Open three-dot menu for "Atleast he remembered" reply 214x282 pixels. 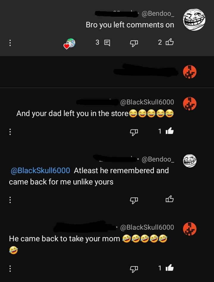[x=10, y=200]
